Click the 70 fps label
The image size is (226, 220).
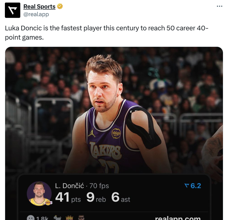[x=99, y=186]
